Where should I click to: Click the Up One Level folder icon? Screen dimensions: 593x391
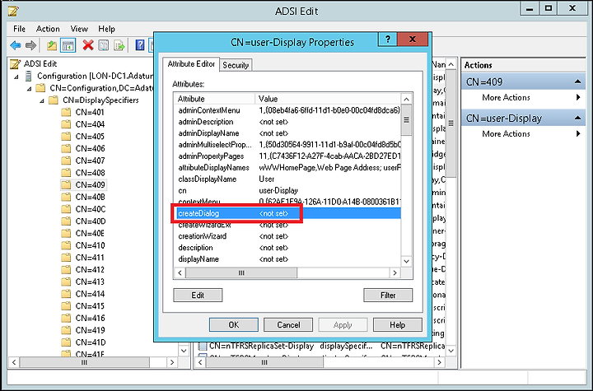pyautogui.click(x=52, y=46)
